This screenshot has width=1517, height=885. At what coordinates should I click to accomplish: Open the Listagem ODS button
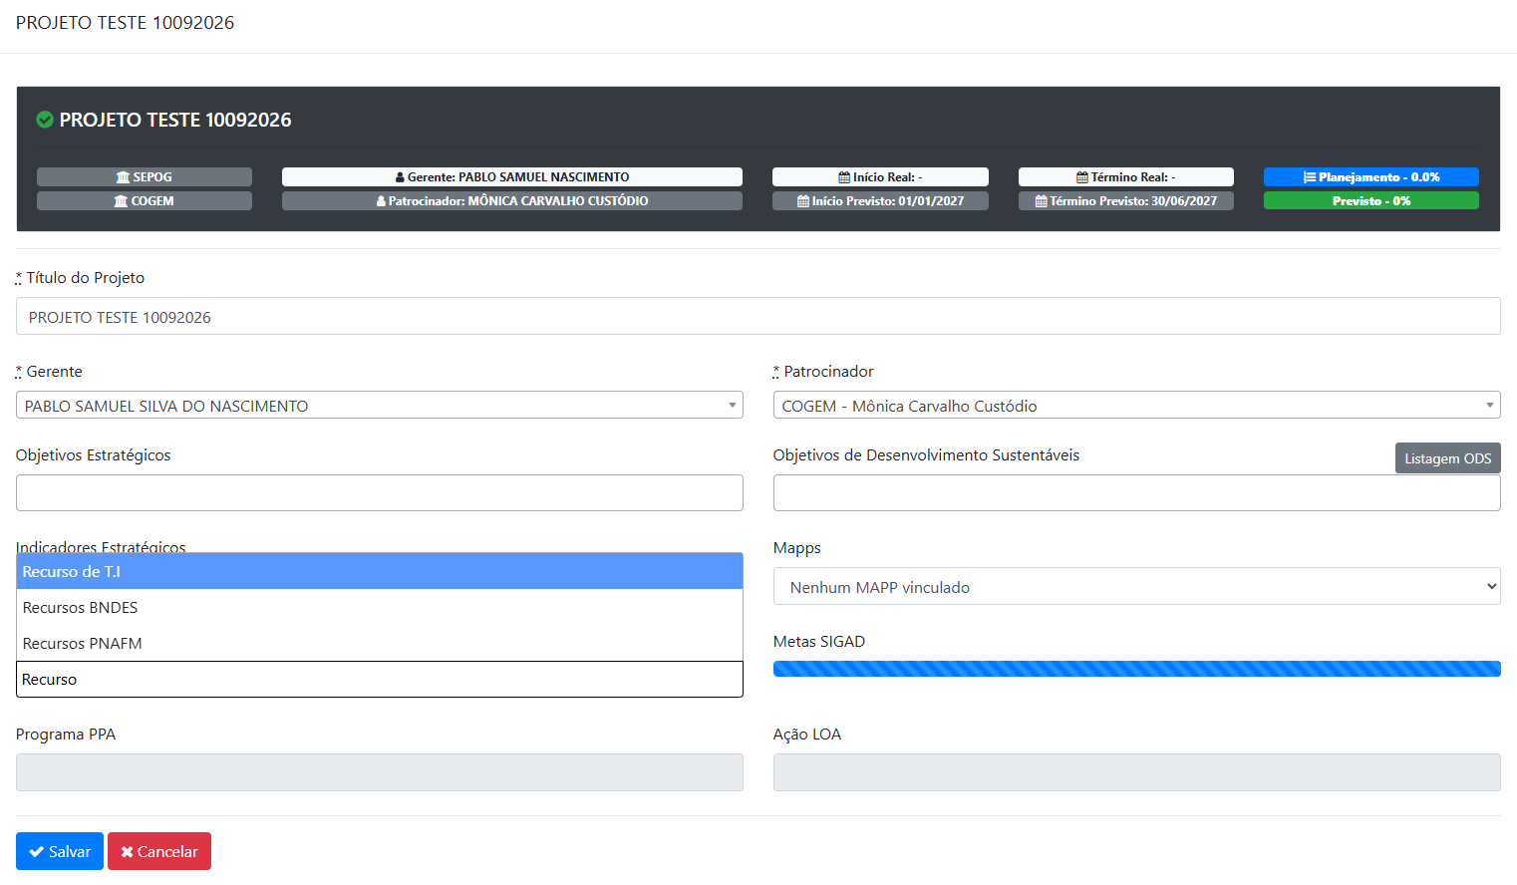tap(1448, 458)
